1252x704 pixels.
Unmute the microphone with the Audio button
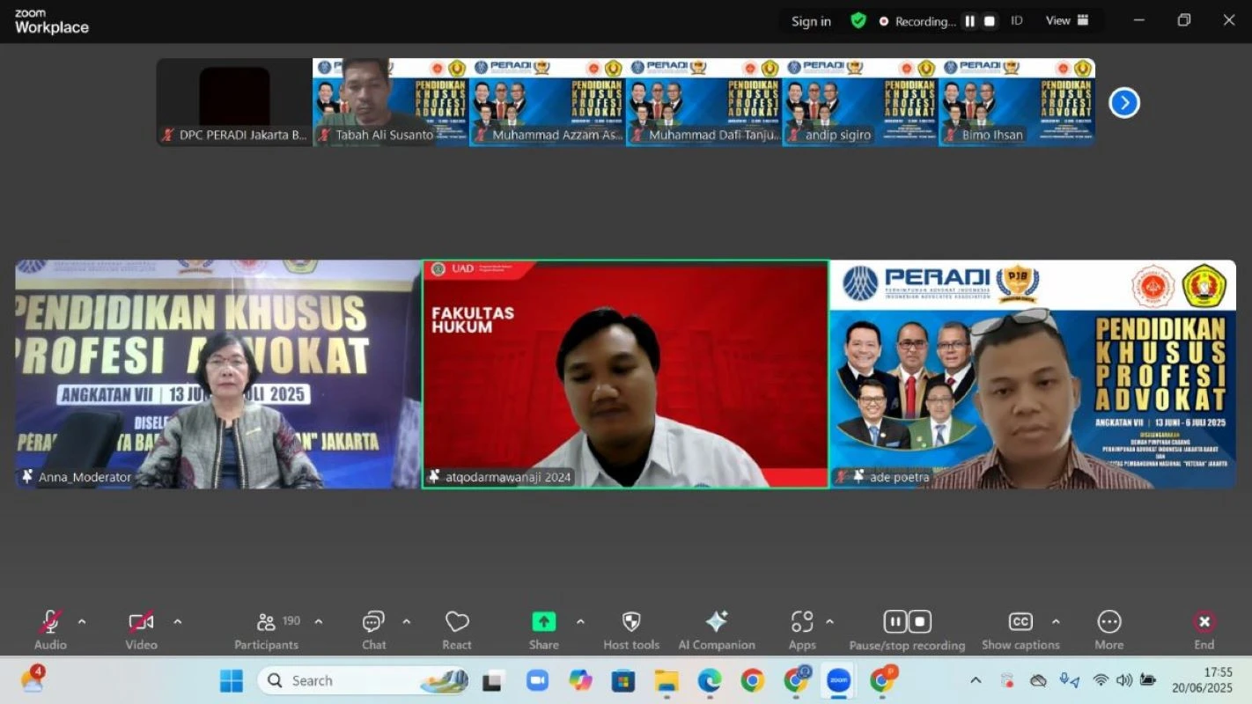click(x=50, y=629)
